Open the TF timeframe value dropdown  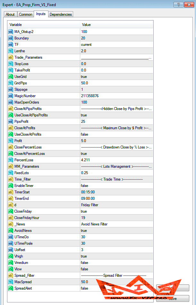[116, 45]
